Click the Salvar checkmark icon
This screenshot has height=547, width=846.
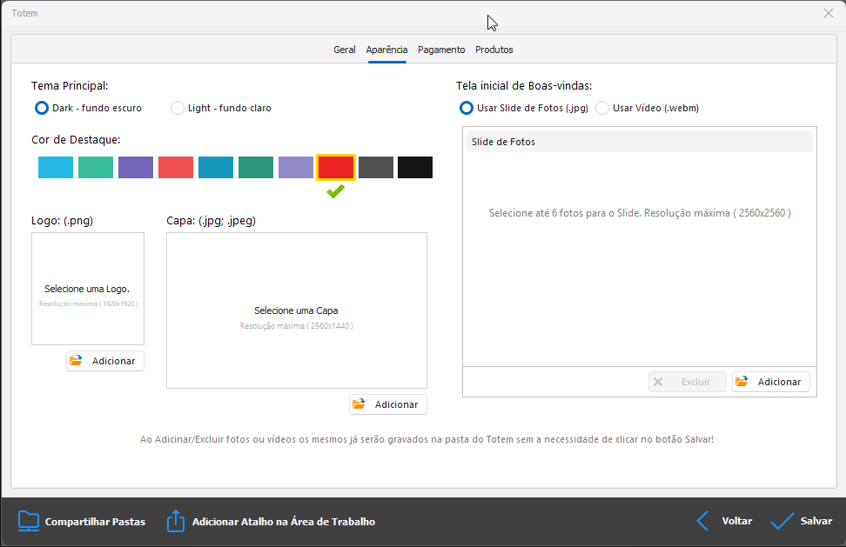(782, 521)
